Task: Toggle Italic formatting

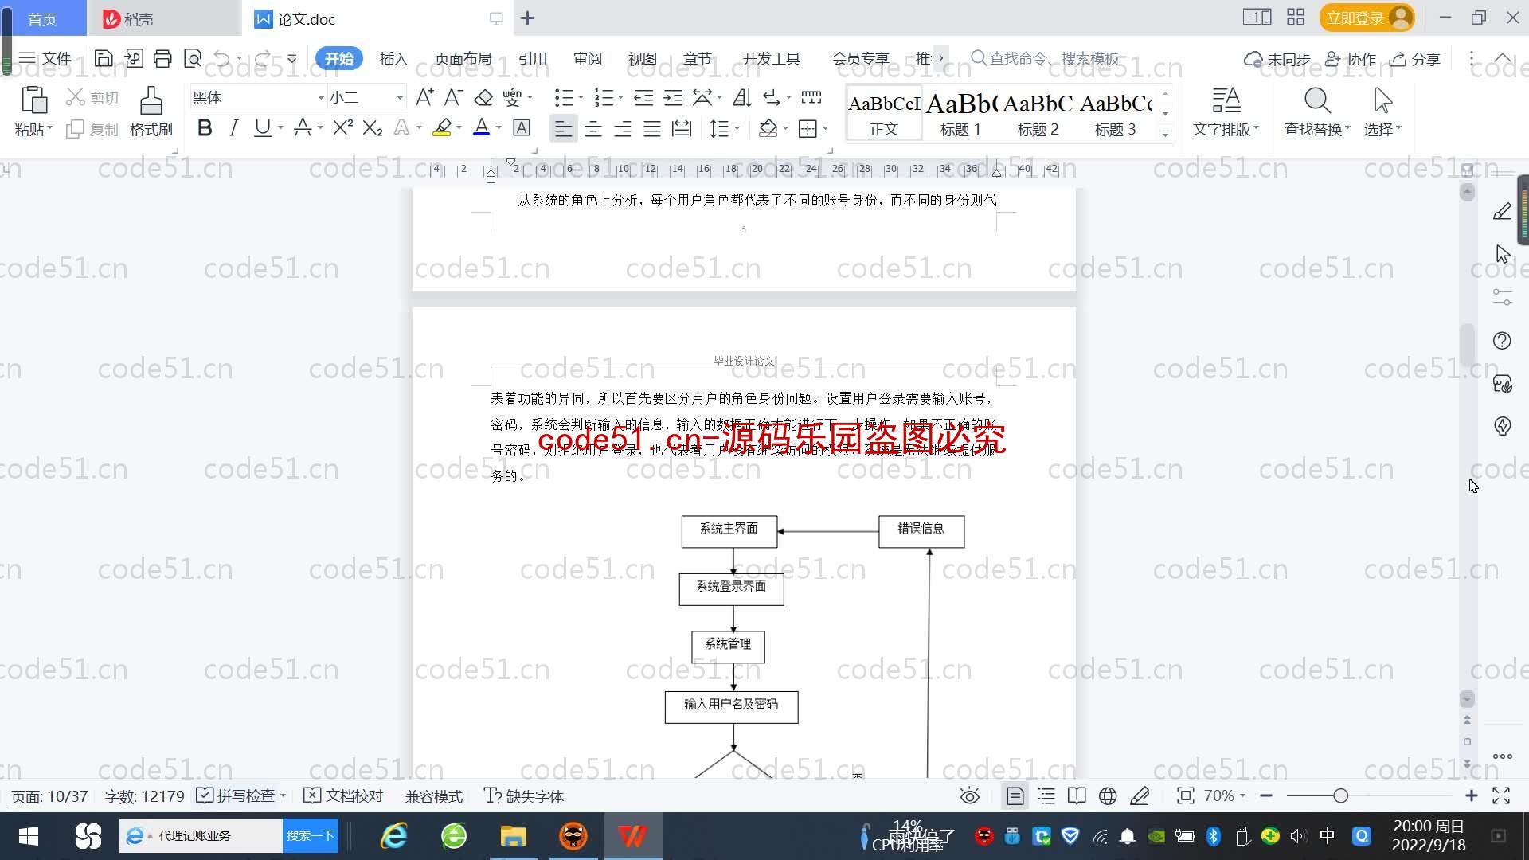Action: pyautogui.click(x=233, y=127)
